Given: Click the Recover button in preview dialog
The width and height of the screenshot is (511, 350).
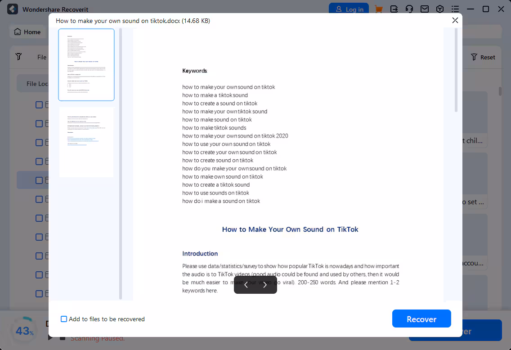Looking at the screenshot, I should 421,319.
